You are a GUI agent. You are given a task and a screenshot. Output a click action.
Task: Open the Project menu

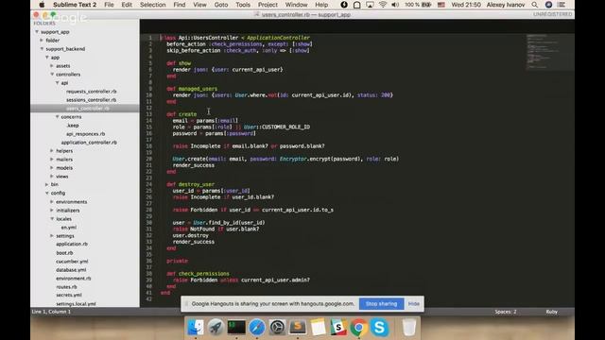[268, 5]
